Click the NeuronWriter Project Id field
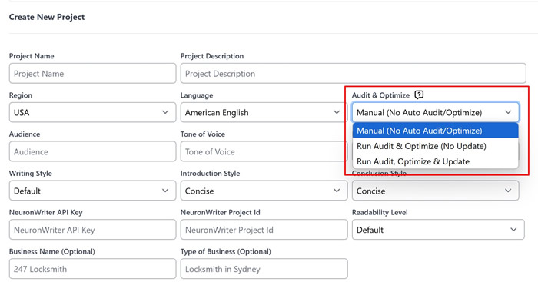The image size is (538, 282). point(264,230)
